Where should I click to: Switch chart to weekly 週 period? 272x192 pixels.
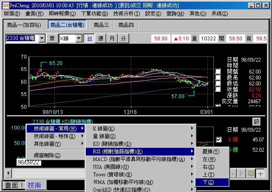click(100, 38)
